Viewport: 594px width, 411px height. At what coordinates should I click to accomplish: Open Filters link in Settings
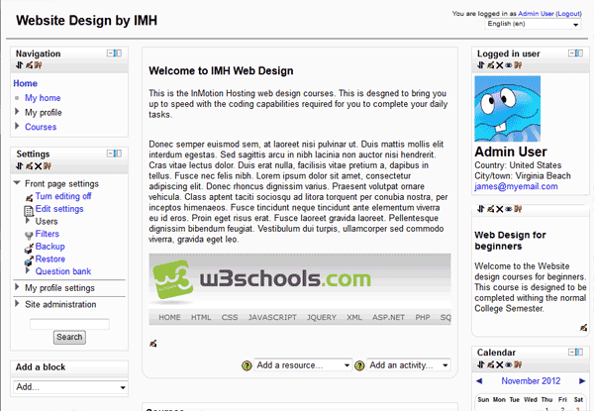(48, 234)
